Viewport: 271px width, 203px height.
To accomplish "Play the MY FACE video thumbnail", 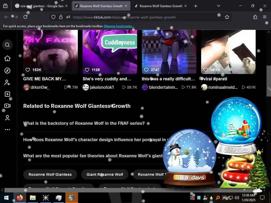I will click(x=51, y=52).
